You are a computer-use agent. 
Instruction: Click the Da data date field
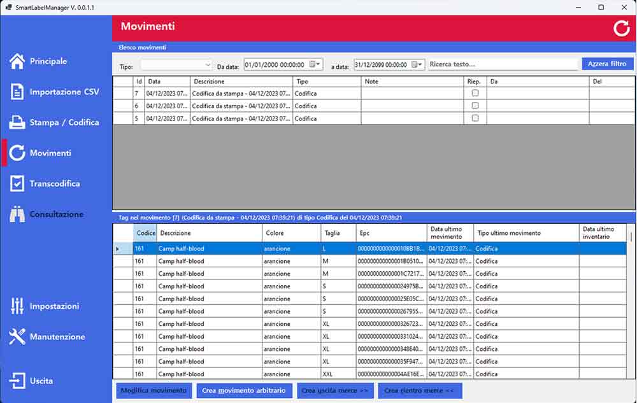283,64
